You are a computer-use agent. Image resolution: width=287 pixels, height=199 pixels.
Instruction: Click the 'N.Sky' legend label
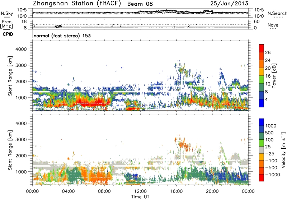(x=7, y=13)
